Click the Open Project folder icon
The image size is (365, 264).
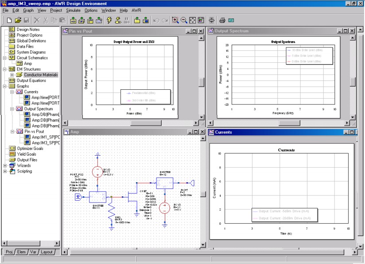18,20
